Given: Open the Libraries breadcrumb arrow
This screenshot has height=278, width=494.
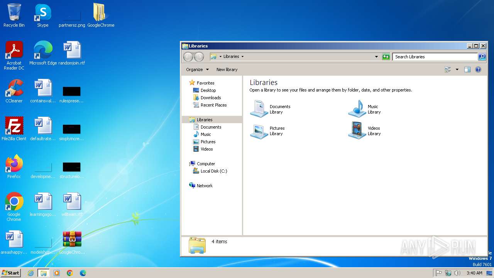Looking at the screenshot, I should tap(242, 56).
